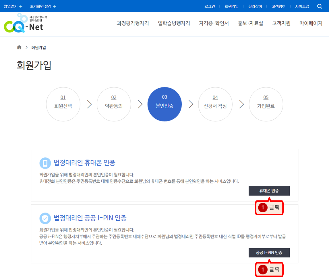Go to 회원가입 in the top utility bar
The width and height of the screenshot is (329, 277).
[231, 7]
